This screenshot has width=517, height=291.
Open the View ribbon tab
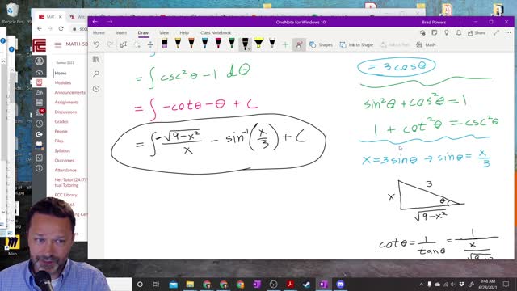pyautogui.click(x=164, y=32)
